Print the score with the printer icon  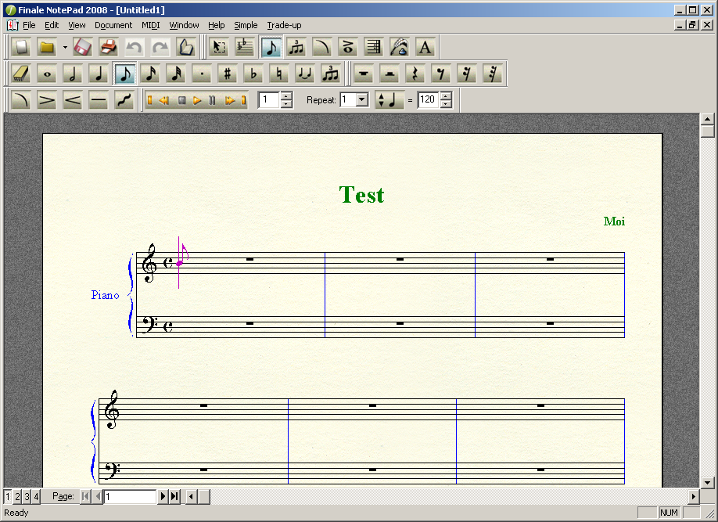tap(109, 47)
